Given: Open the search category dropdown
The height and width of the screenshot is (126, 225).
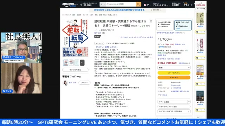Looking at the screenshot, I should pyautogui.click(x=102, y=4).
